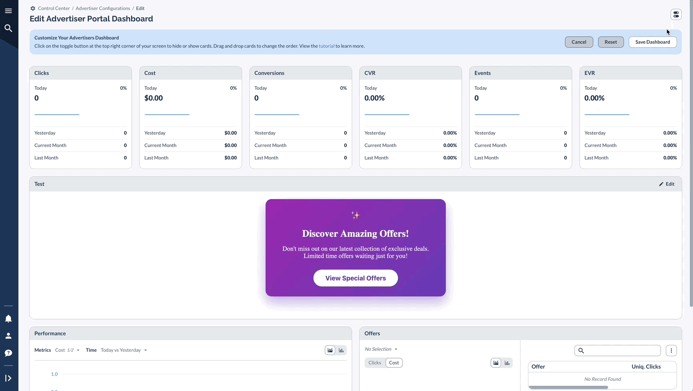
Task: Open the tutorial link
Action: pyautogui.click(x=326, y=46)
